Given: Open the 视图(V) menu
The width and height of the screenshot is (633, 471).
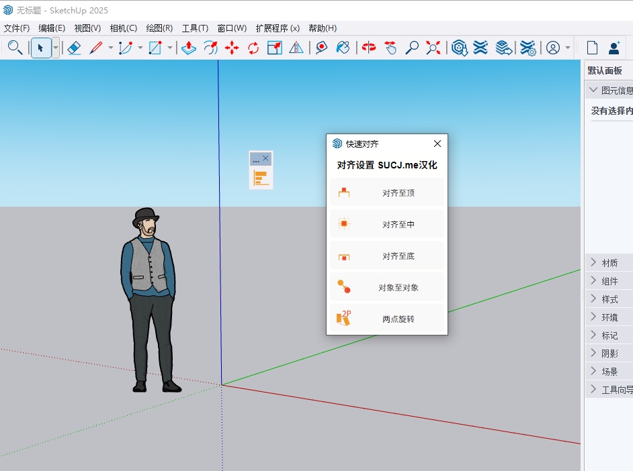Looking at the screenshot, I should pos(87,28).
